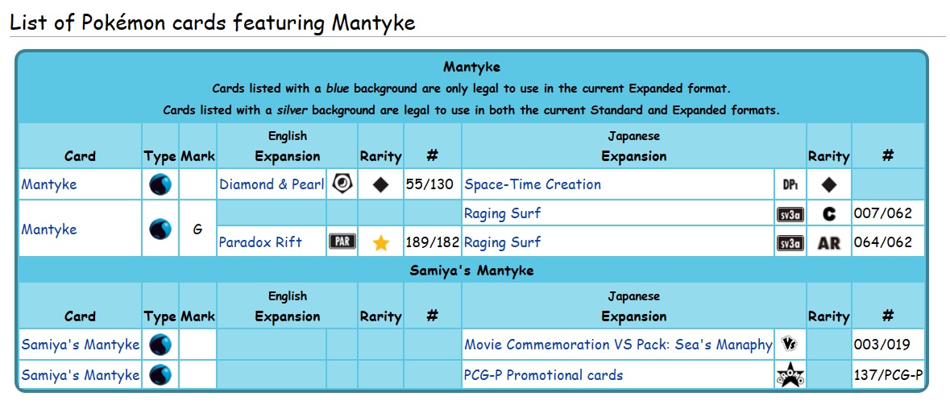
Task: Click the VS Pack set symbol icon
Action: [790, 345]
